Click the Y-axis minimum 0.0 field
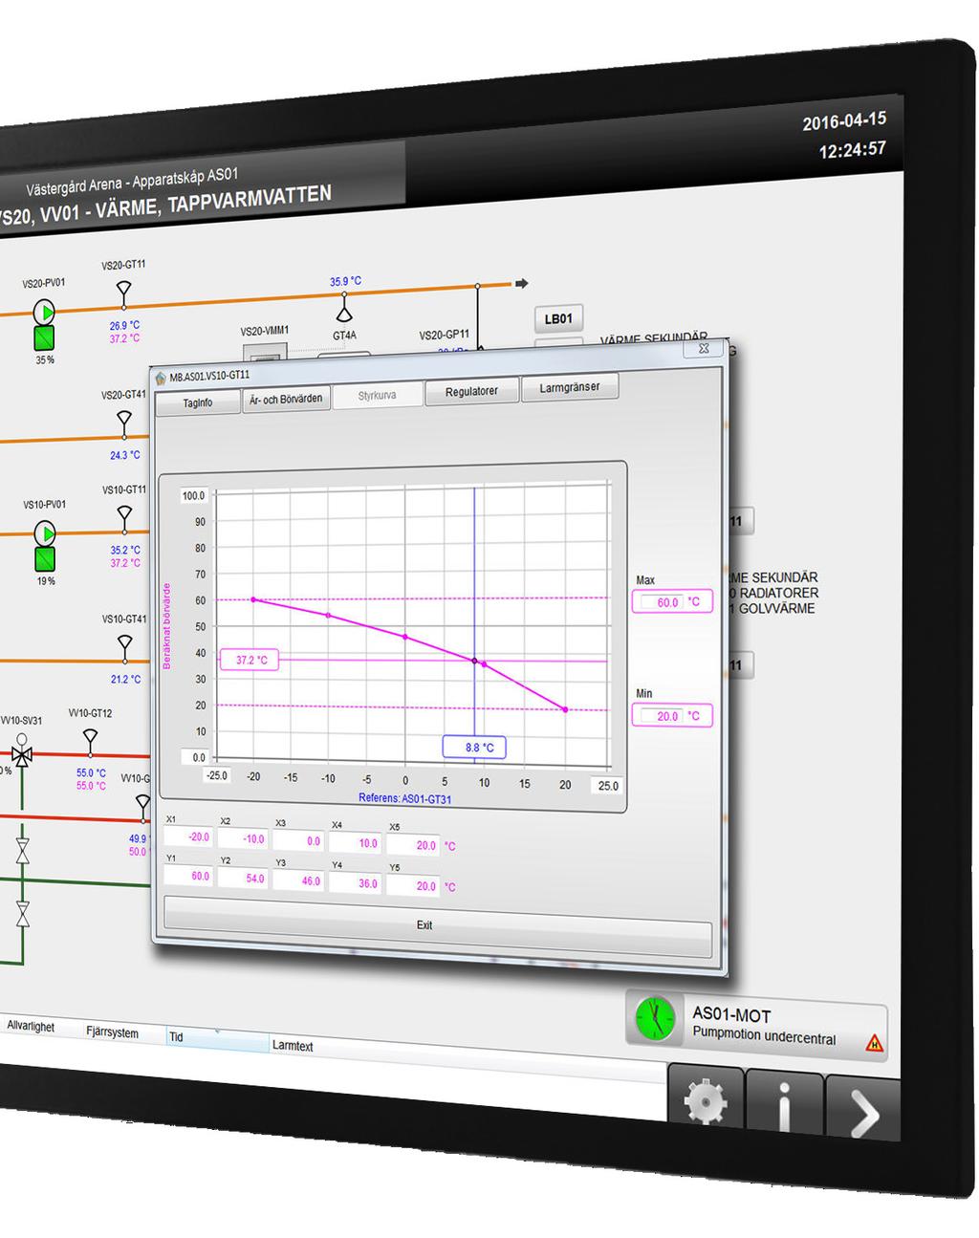The width and height of the screenshot is (979, 1238). (x=194, y=757)
